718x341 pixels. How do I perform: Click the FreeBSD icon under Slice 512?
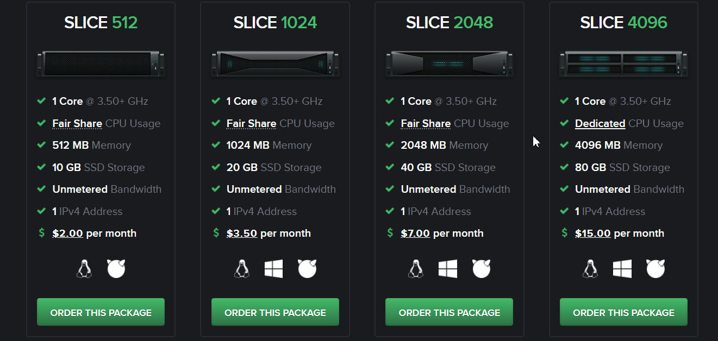117,268
